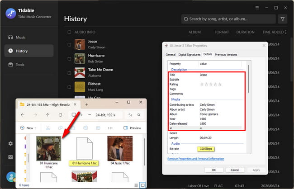Screen dimensions: 294x189
Task: Click the Tidable History list scrollbar
Action: [x=292, y=60]
